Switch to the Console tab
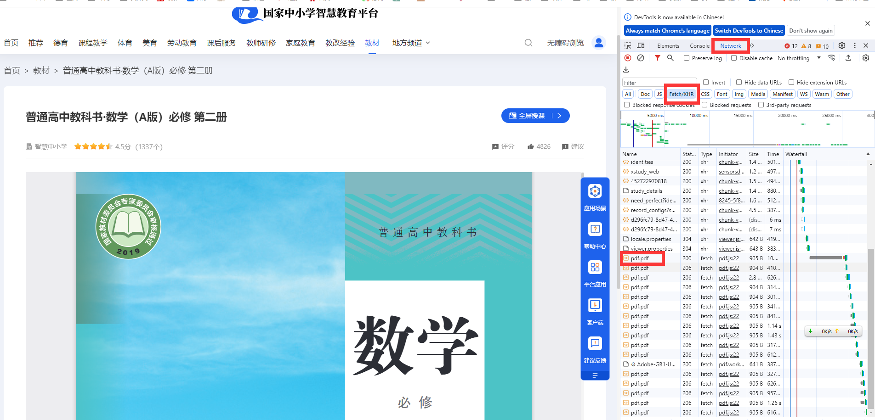The width and height of the screenshot is (875, 420). pos(699,46)
